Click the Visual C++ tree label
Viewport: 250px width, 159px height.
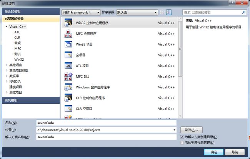click(18, 26)
